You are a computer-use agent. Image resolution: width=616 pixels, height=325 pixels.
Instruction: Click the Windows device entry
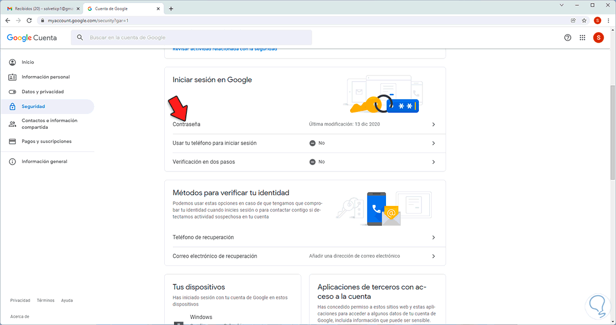click(201, 317)
